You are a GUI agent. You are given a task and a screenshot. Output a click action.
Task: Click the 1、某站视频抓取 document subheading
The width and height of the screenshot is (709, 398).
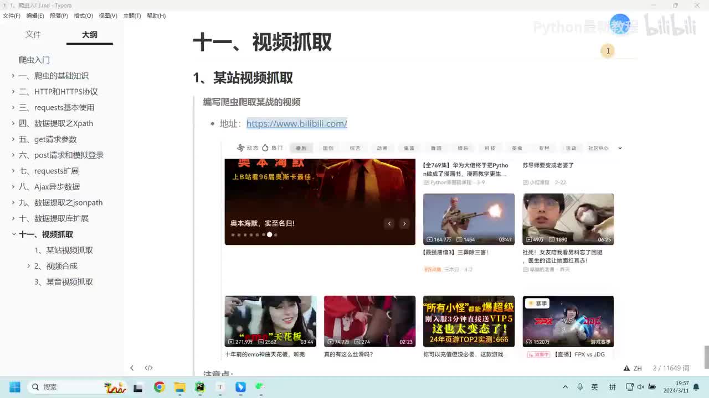pyautogui.click(x=243, y=78)
